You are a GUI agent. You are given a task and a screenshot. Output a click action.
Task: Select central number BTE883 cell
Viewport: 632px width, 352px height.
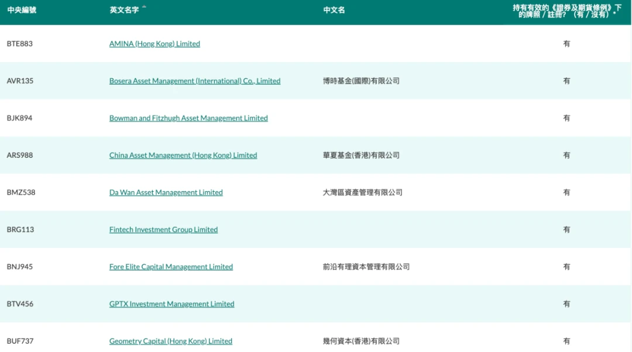(20, 44)
